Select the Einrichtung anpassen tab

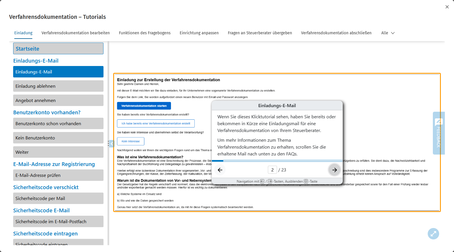point(199,33)
